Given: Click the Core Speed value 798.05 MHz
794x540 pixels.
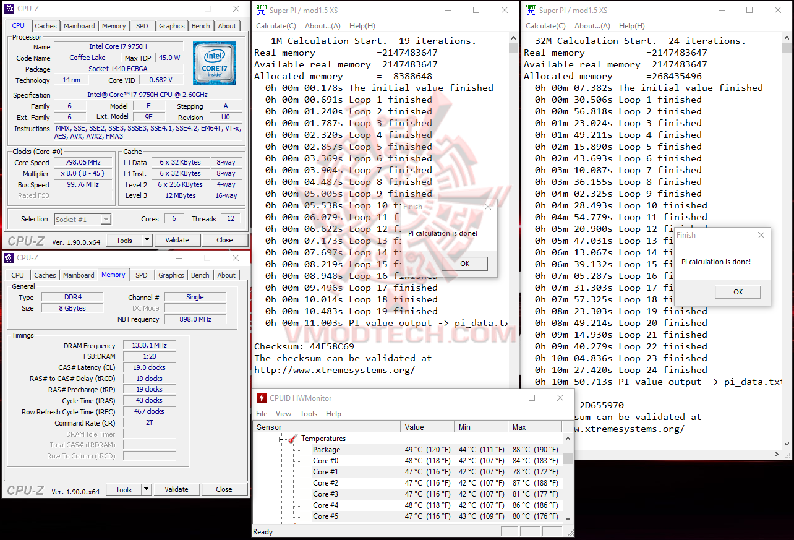Looking at the screenshot, I should coord(82,162).
